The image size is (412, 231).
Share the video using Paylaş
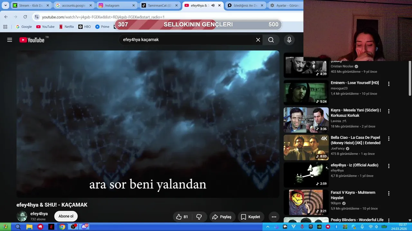point(222,217)
